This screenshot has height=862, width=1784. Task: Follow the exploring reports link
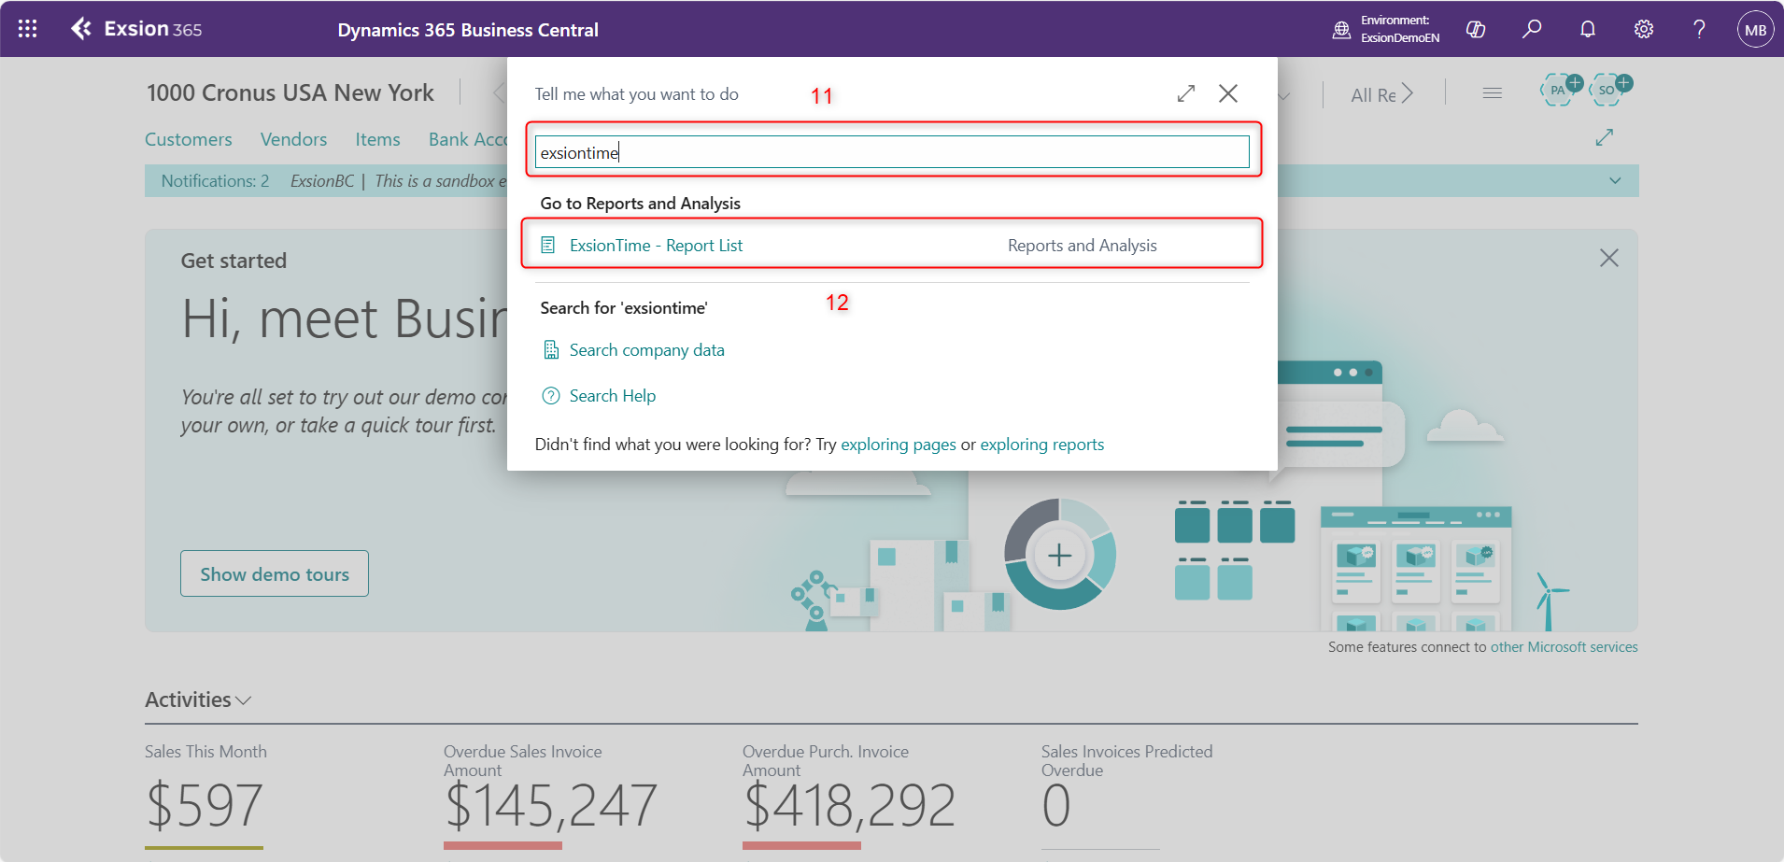[x=1042, y=445]
